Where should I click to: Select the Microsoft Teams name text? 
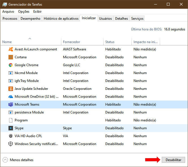point(27,104)
